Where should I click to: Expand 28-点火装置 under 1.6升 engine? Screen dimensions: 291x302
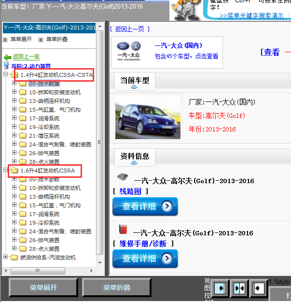pos(14,248)
